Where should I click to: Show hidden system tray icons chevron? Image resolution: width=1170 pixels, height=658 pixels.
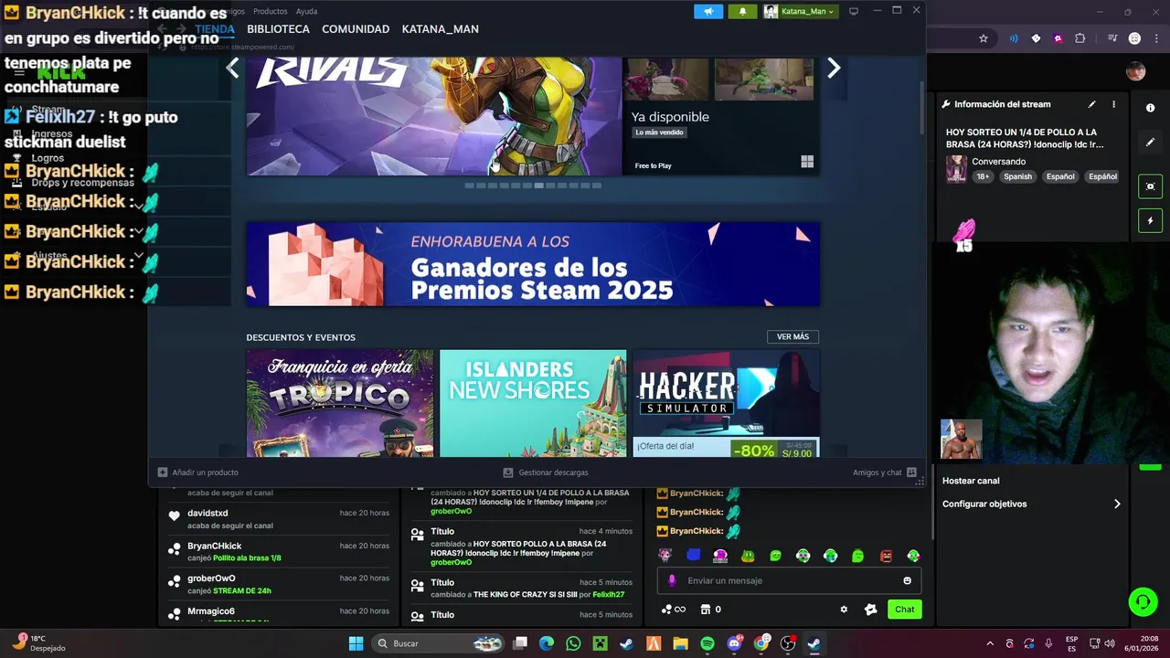pos(989,643)
